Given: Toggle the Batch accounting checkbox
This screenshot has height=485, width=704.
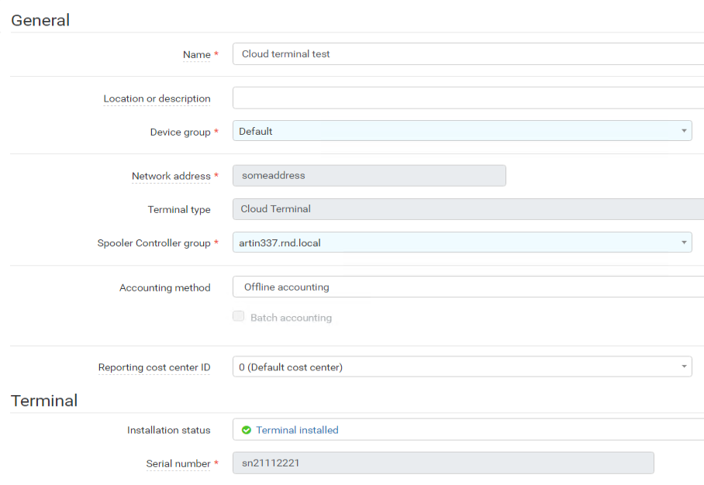Looking at the screenshot, I should pos(239,317).
